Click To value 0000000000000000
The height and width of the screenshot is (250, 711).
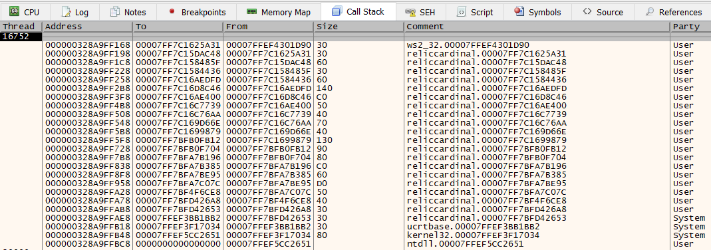[178, 243]
